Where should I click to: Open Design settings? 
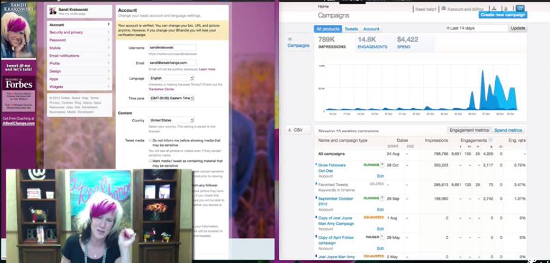80,71
